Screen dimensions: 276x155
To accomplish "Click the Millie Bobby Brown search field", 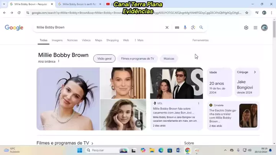I will coord(96,28).
